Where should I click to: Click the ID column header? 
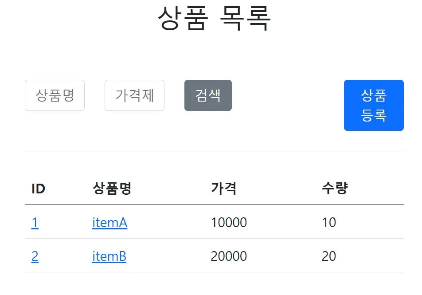pyautogui.click(x=38, y=189)
